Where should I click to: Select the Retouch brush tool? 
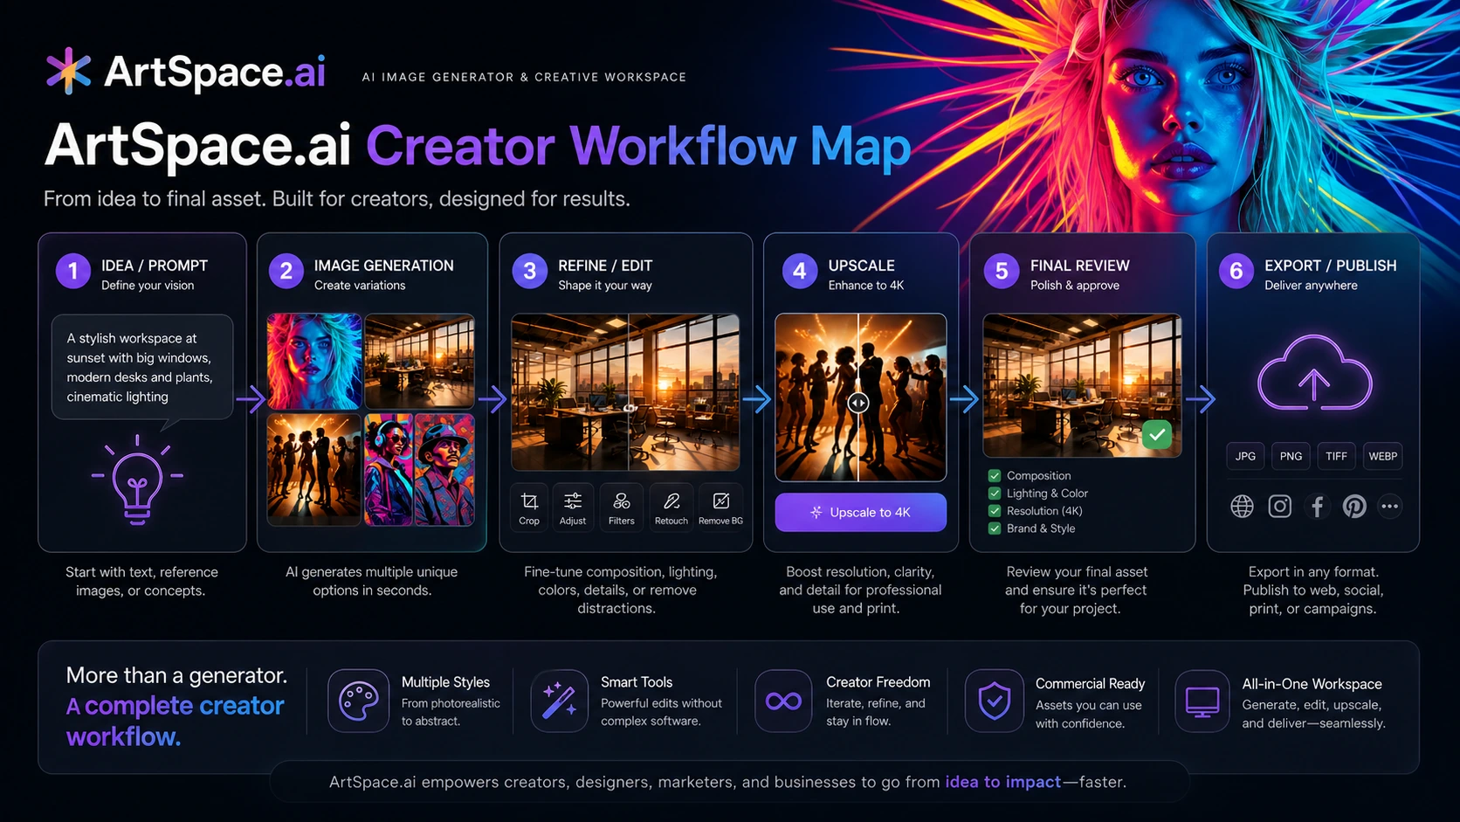671,507
